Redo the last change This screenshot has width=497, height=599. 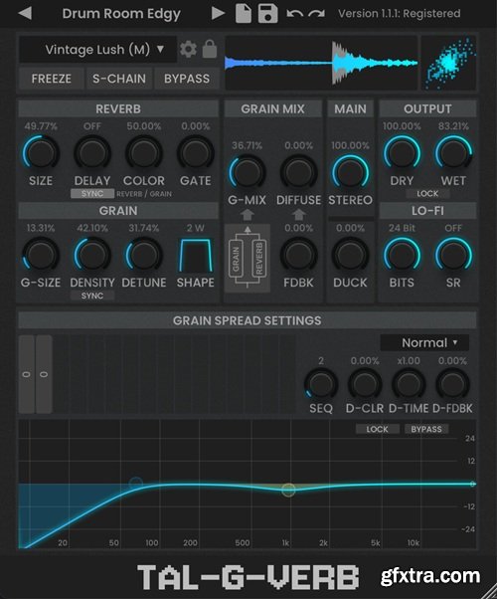click(x=316, y=14)
